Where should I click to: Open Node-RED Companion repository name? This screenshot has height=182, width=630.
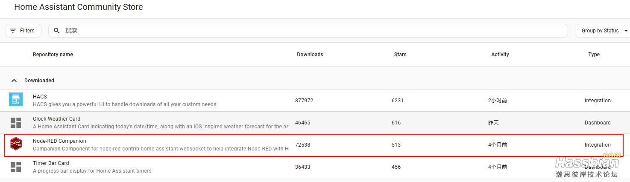click(59, 141)
